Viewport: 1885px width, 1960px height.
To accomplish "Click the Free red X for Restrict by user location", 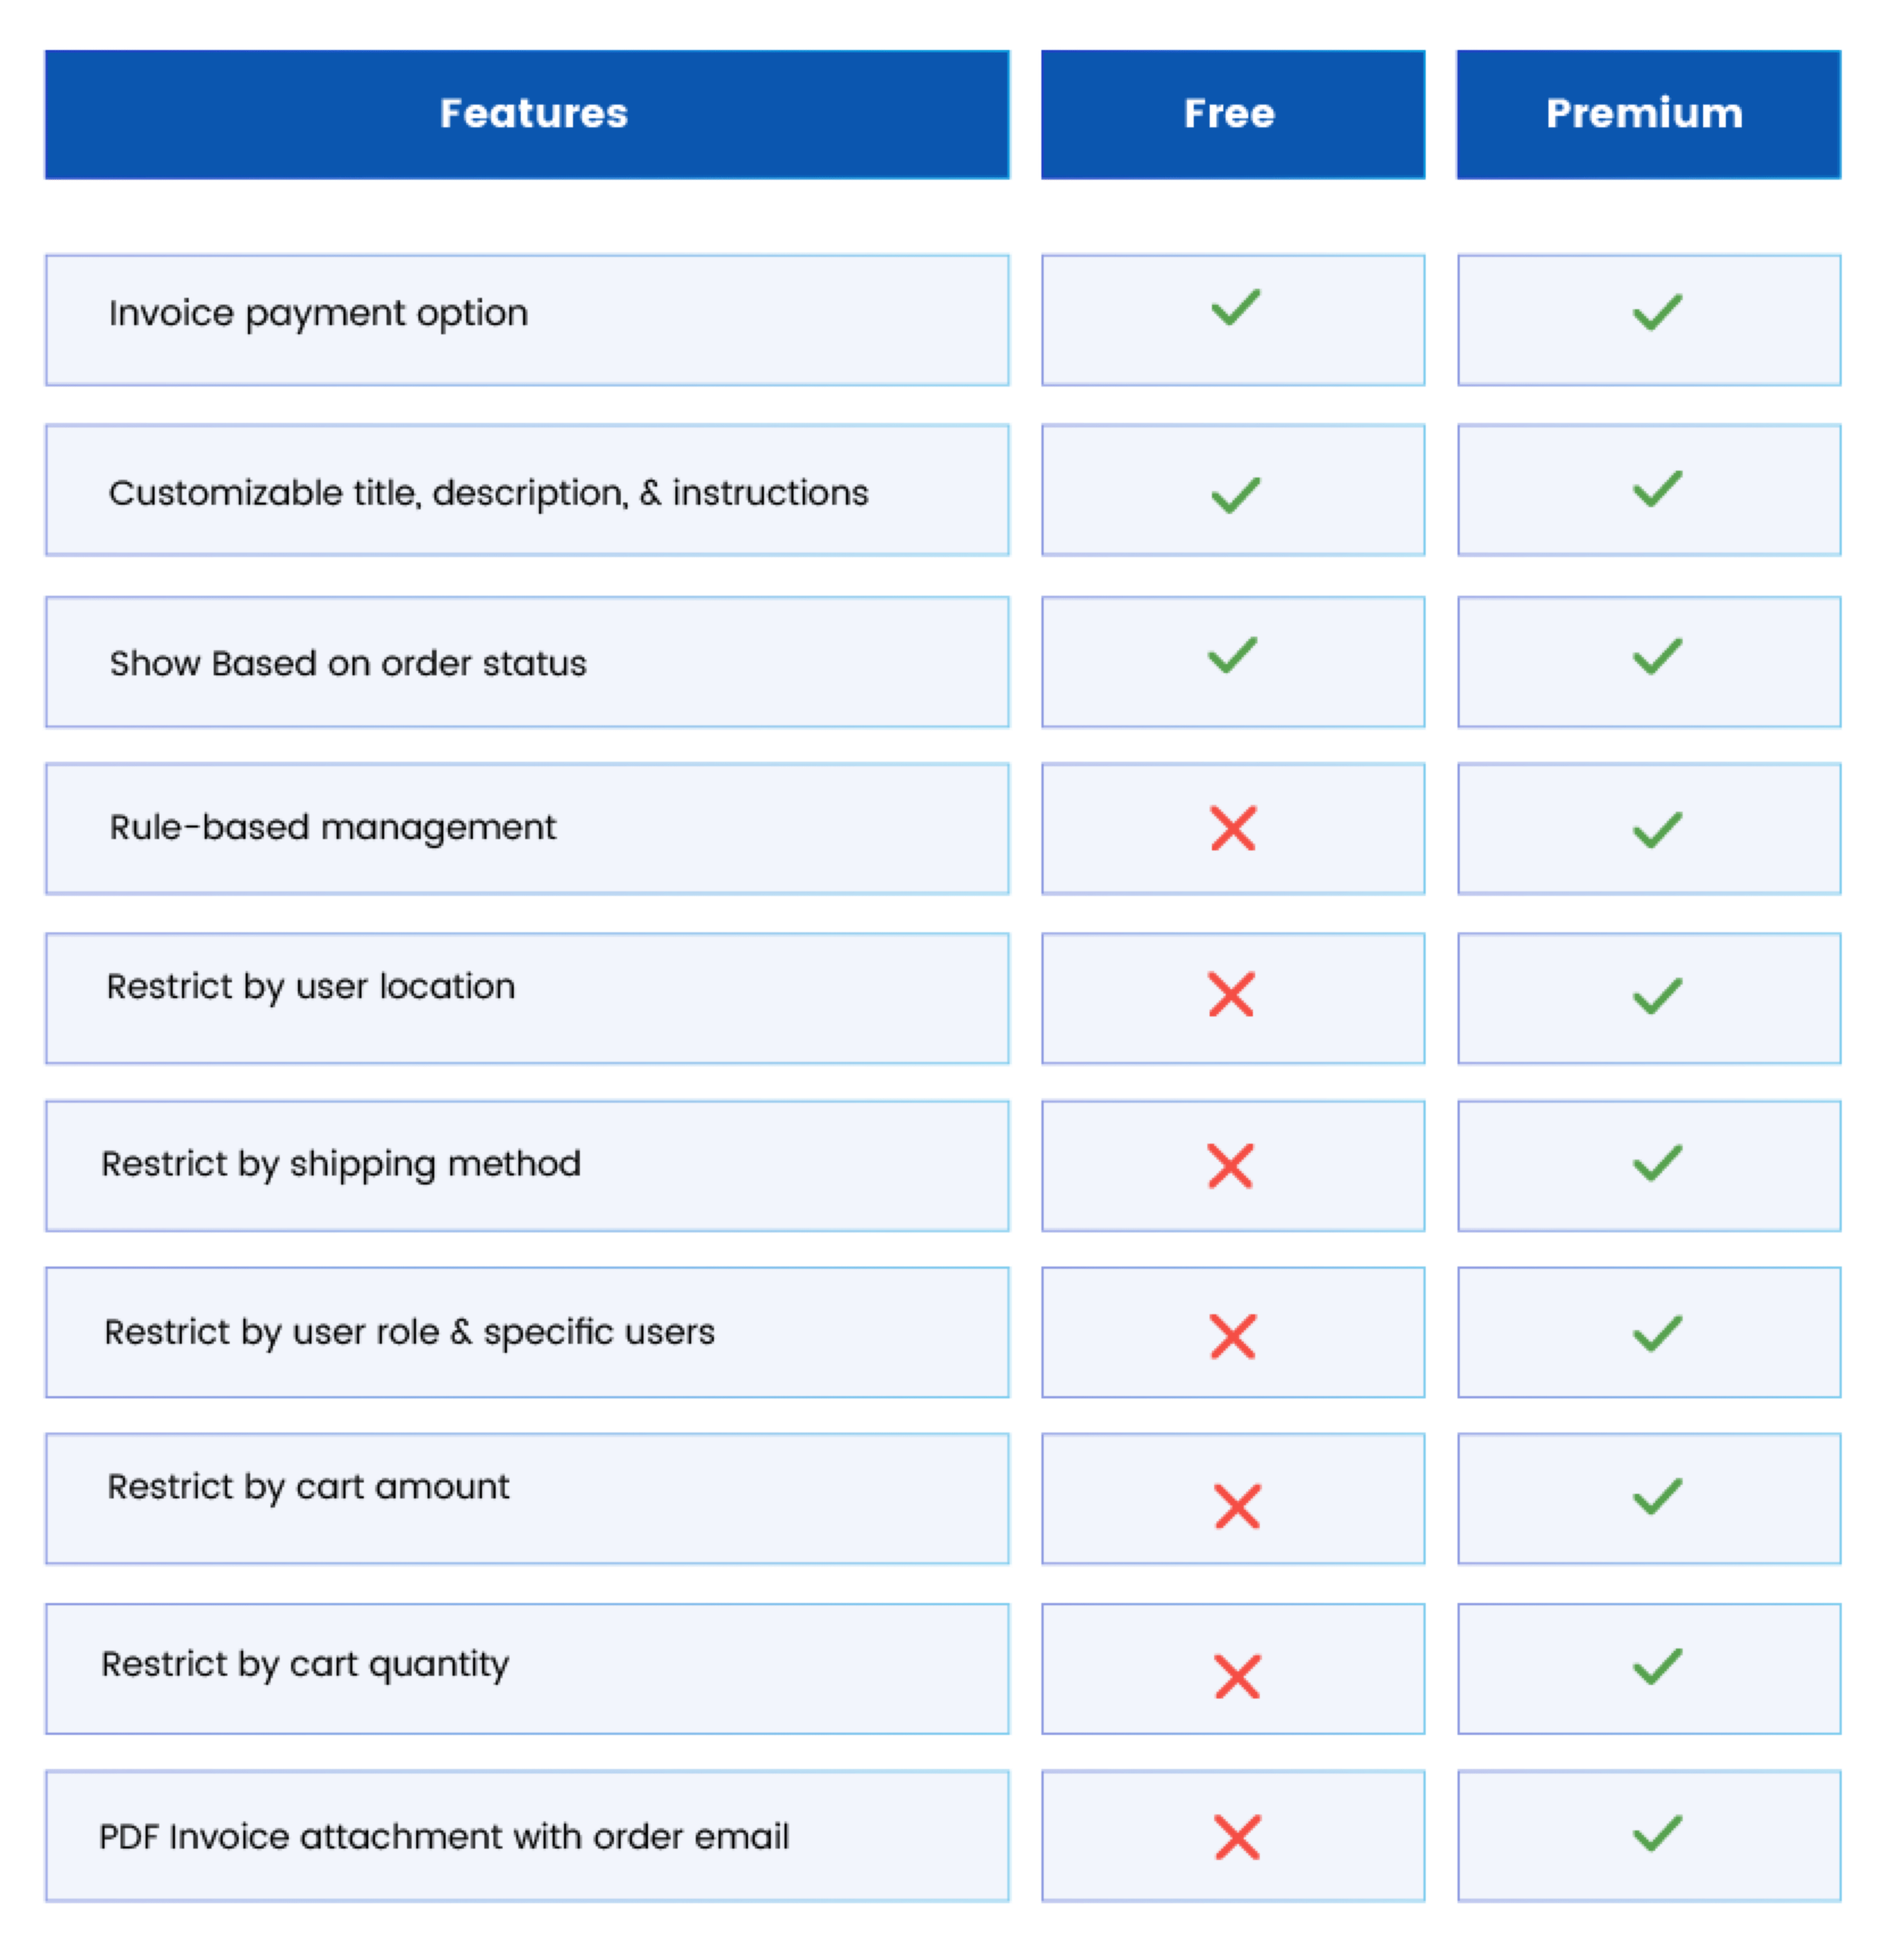I will click(1231, 994).
